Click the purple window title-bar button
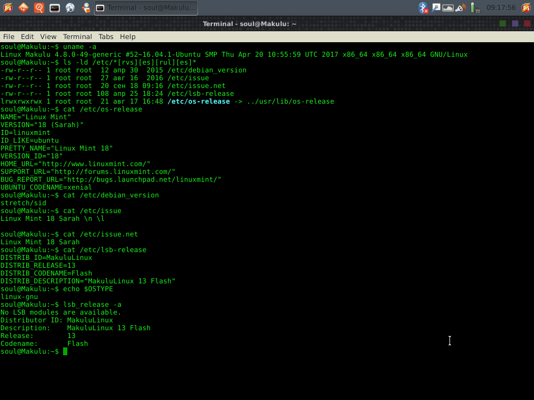The height and width of the screenshot is (400, 534). 515,23
